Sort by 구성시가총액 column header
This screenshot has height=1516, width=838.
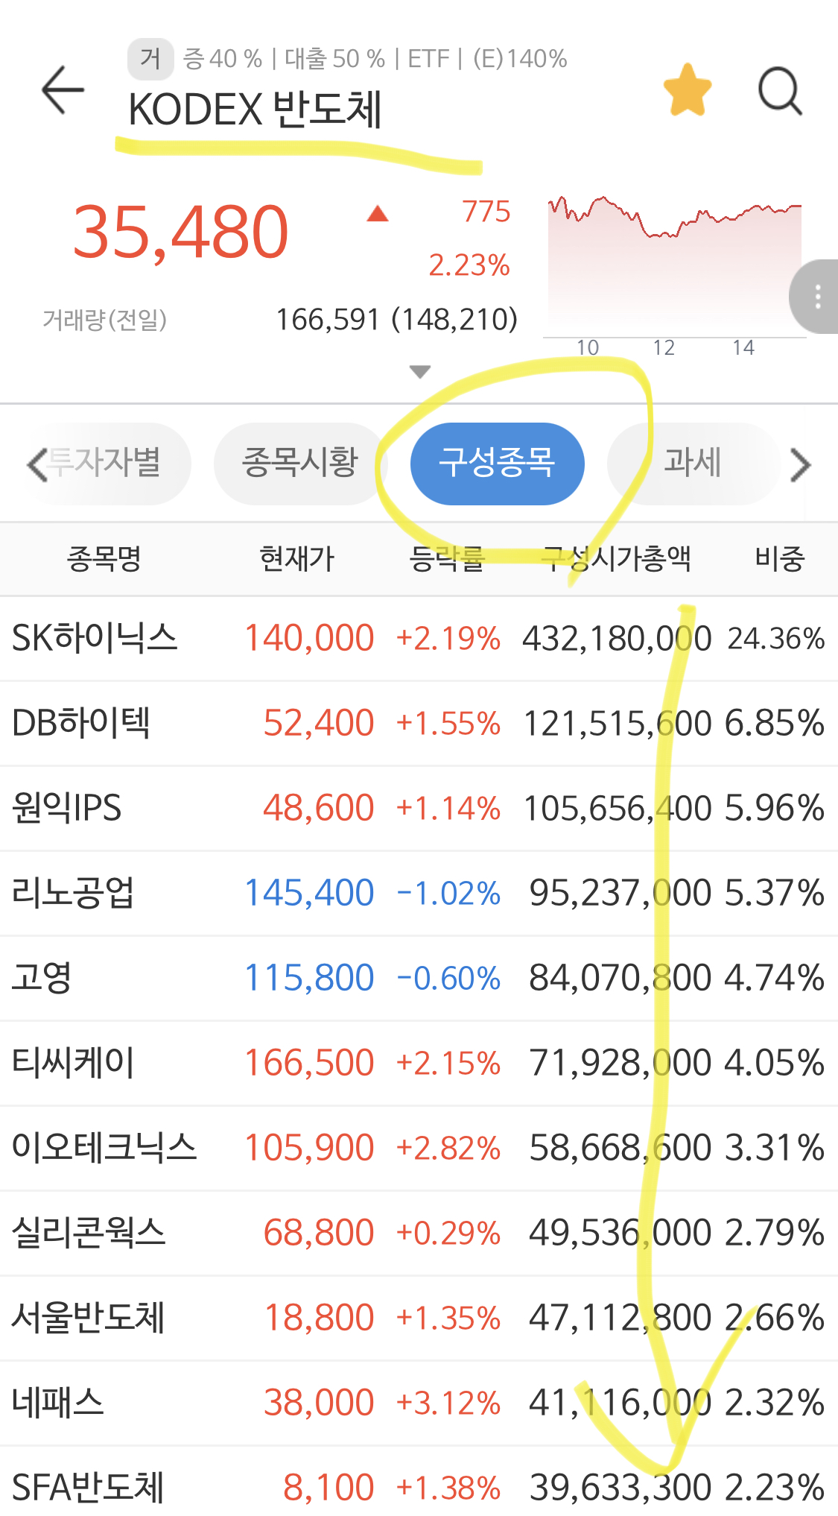coord(617,558)
